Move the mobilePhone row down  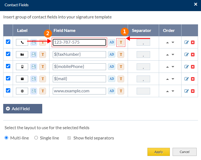[x=173, y=67]
